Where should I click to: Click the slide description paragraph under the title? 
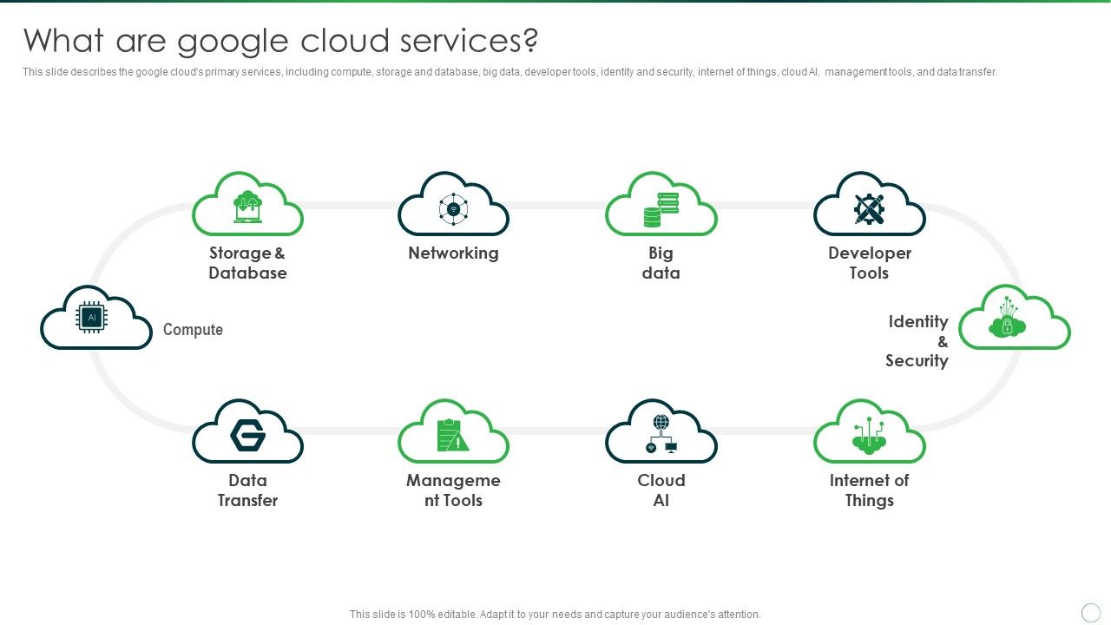510,72
